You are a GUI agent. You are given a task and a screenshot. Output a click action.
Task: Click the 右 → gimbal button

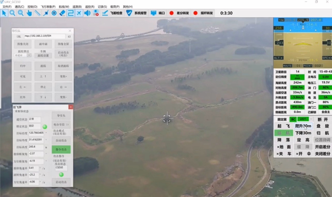pyautogui.click(x=63, y=87)
